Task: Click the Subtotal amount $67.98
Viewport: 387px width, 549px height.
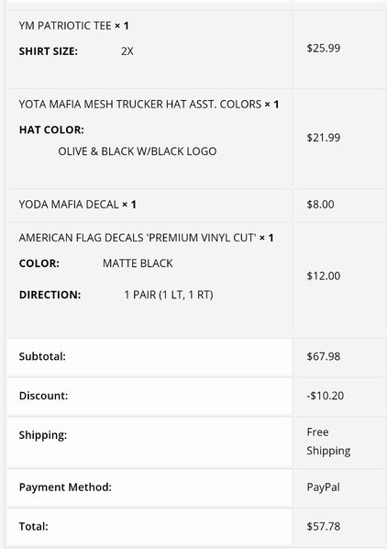Action: pyautogui.click(x=324, y=356)
